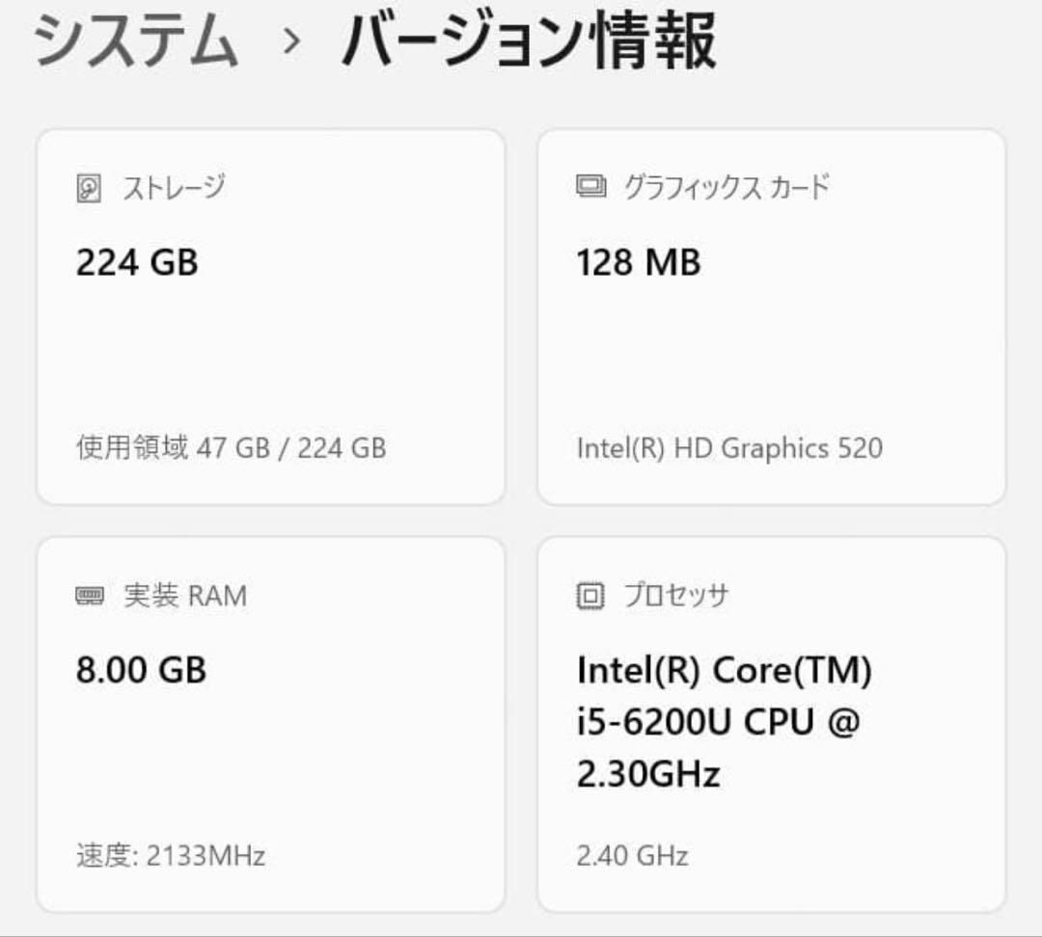Click the バージョン情報 page heading
1042x937 pixels.
529,41
